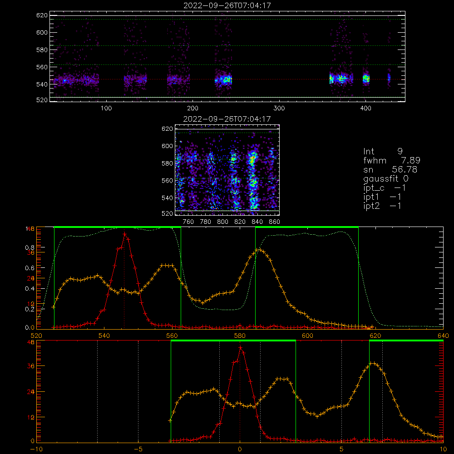The image size is (454, 454).
Task: Click red curve peak in upper profile plot
Action: click(124, 234)
